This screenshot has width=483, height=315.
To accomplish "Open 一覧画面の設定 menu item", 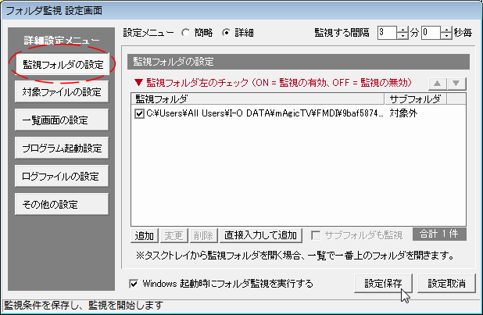I will coord(61,120).
